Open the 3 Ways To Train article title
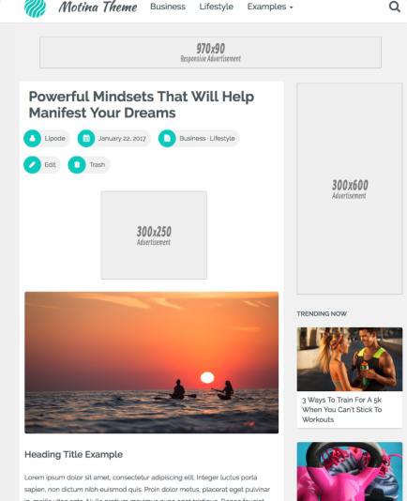 (342, 410)
